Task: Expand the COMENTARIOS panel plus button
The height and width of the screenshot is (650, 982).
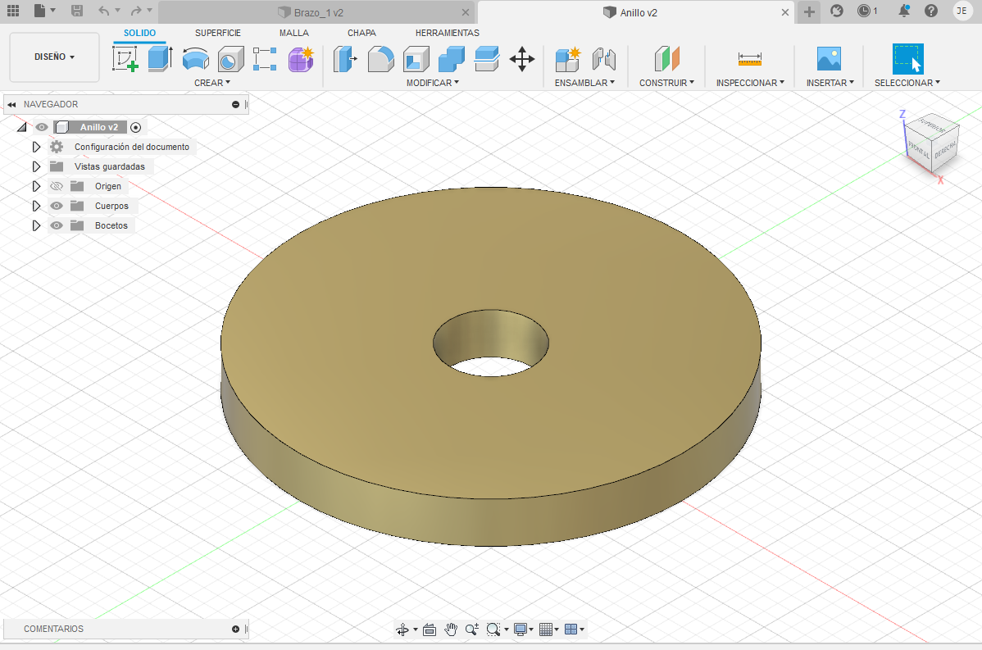Action: [x=235, y=629]
